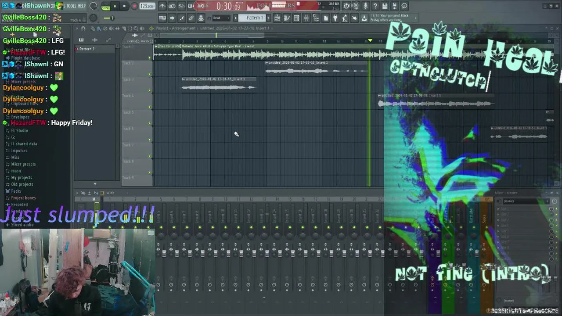This screenshot has width=562, height=316.
Task: Click the 123 tempo field
Action: pos(147,6)
